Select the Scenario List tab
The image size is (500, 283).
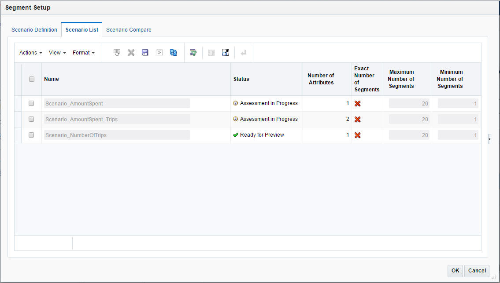(x=82, y=29)
